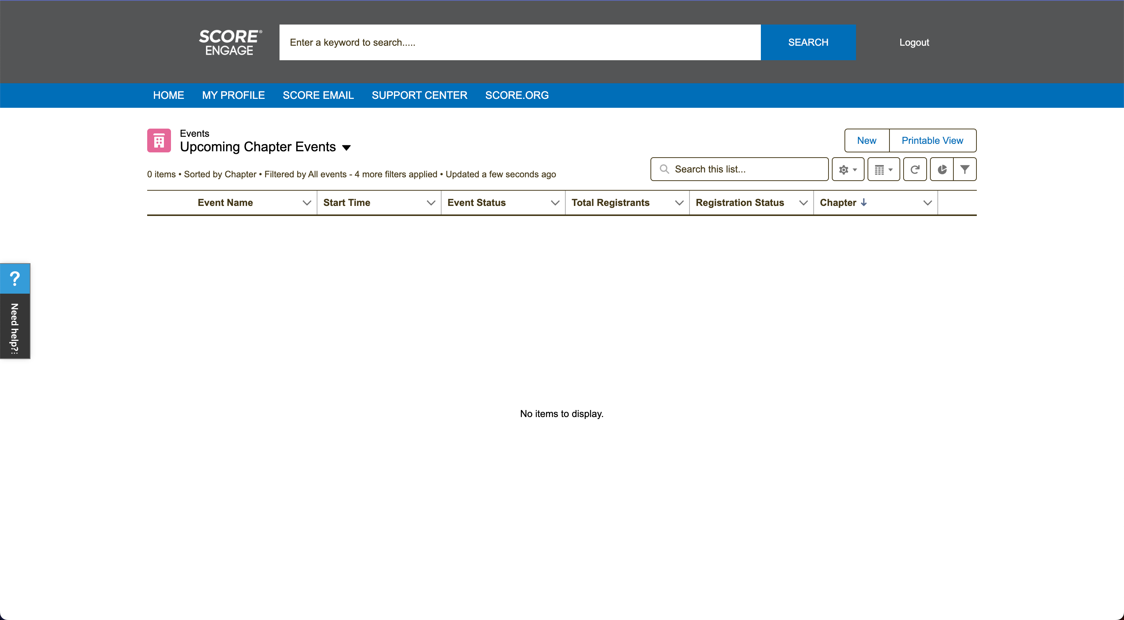Open SCORE.ORG navigation item
Screen dimensions: 1124x620
[517, 95]
